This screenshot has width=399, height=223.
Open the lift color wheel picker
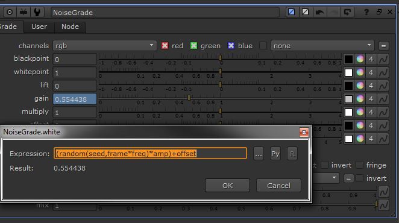pos(360,86)
